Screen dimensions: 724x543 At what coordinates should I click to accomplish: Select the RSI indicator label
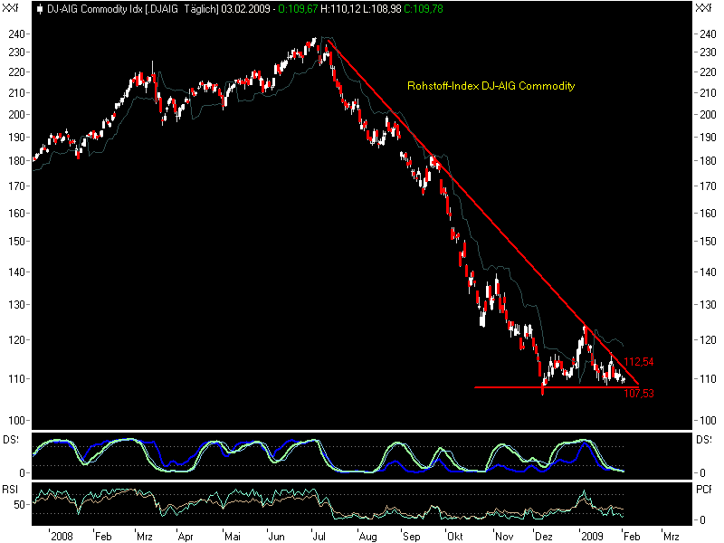pyautogui.click(x=11, y=490)
